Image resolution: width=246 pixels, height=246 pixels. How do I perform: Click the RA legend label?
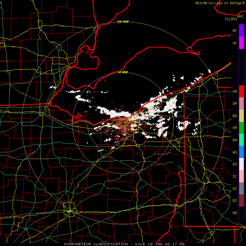click(x=235, y=140)
